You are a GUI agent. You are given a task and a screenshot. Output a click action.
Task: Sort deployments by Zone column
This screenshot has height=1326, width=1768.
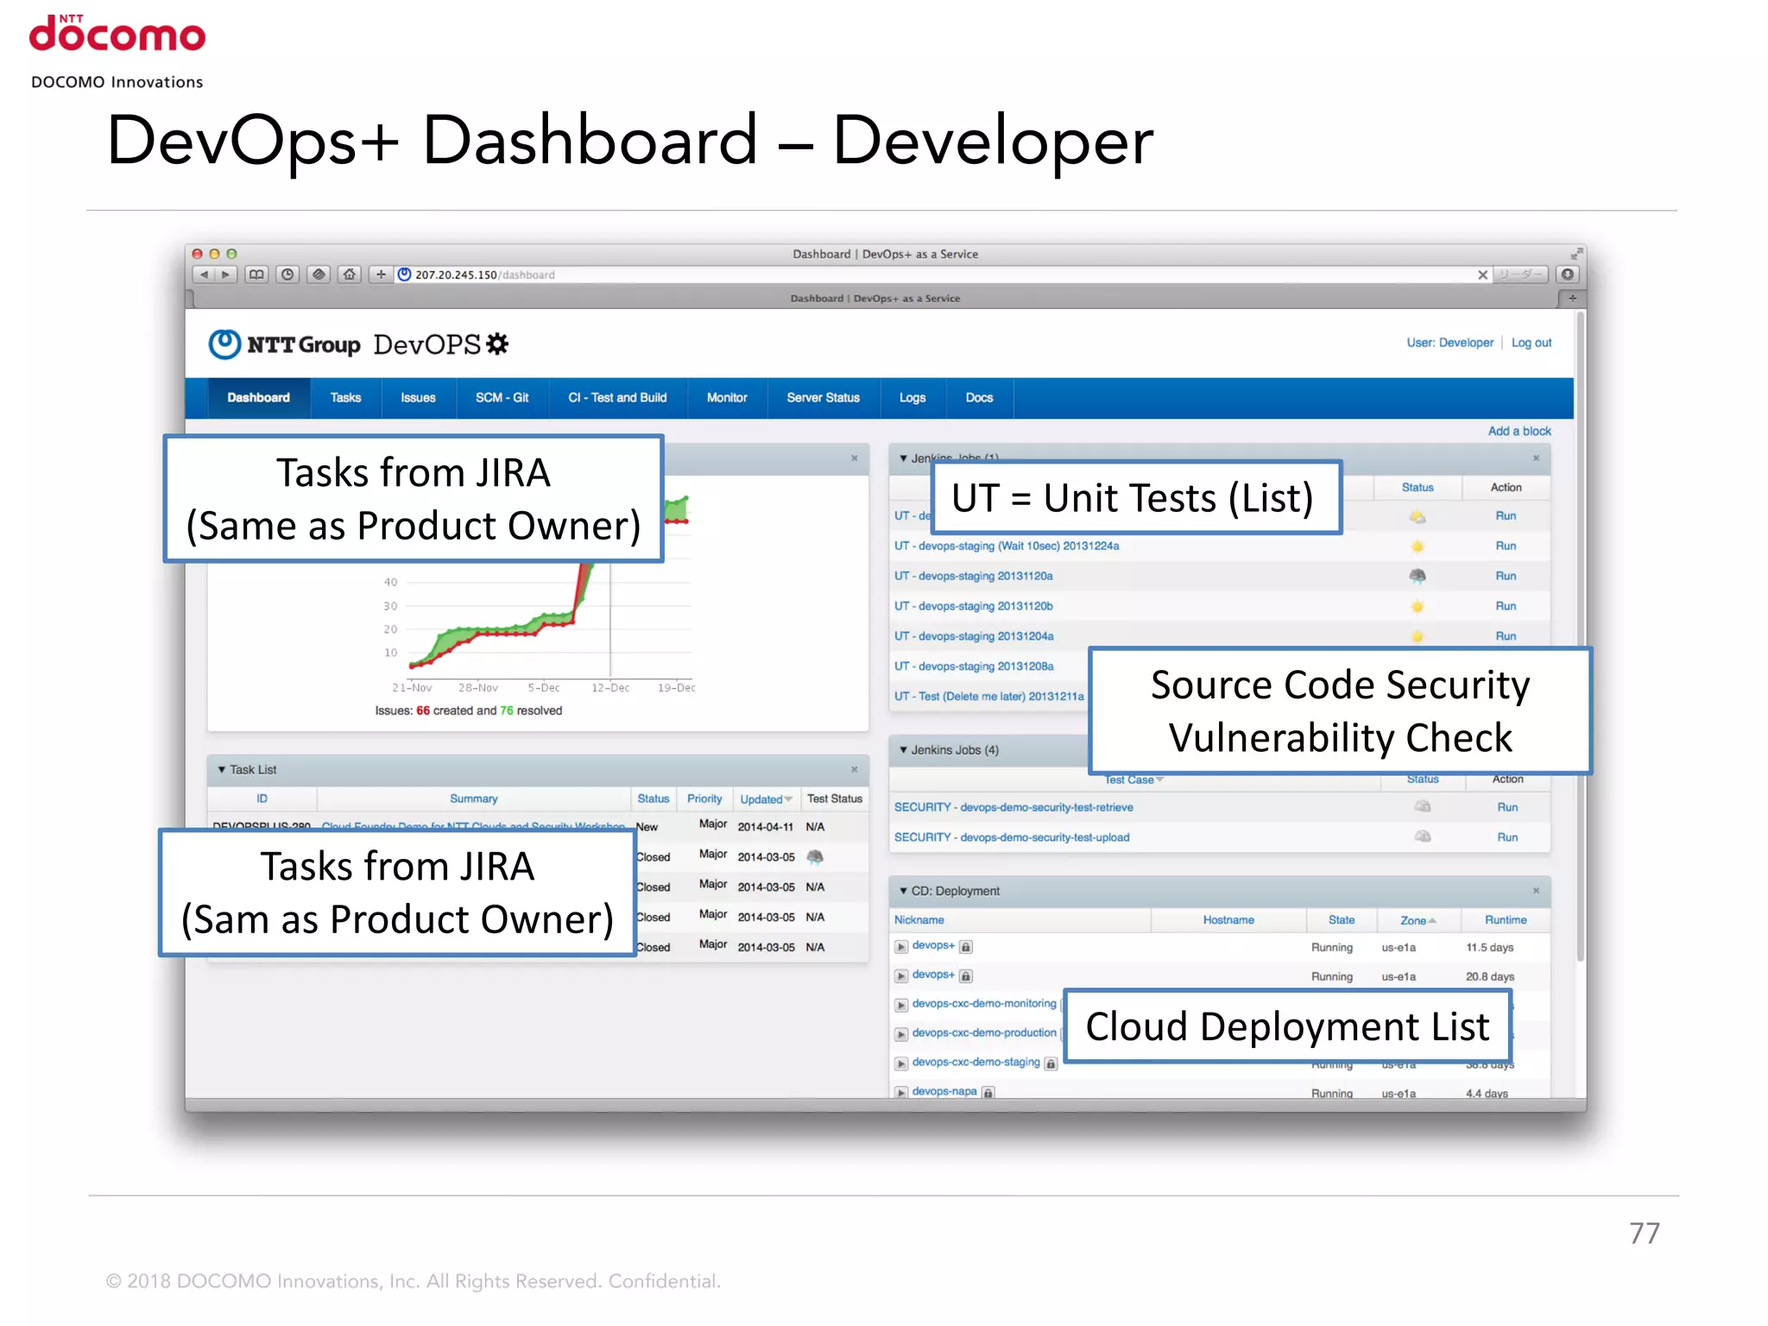pyautogui.click(x=1418, y=920)
